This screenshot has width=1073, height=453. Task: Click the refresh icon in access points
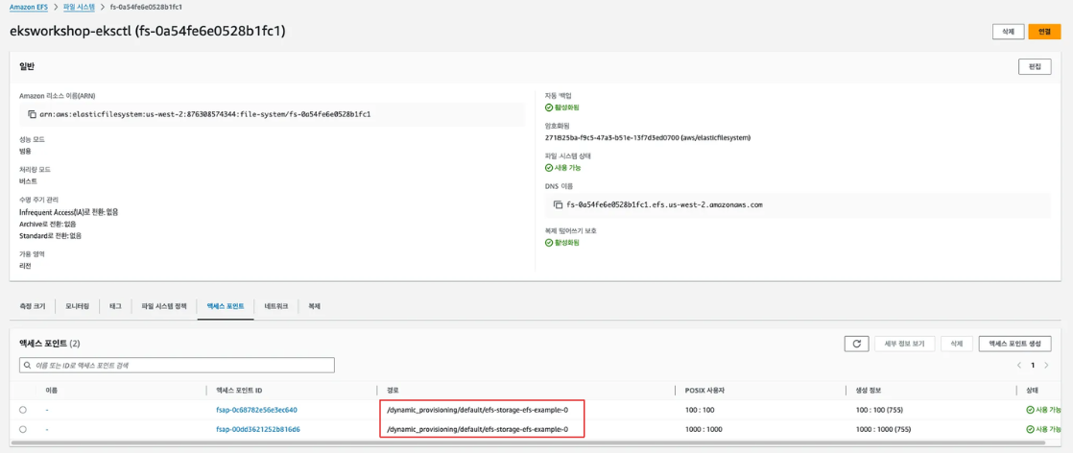point(856,345)
